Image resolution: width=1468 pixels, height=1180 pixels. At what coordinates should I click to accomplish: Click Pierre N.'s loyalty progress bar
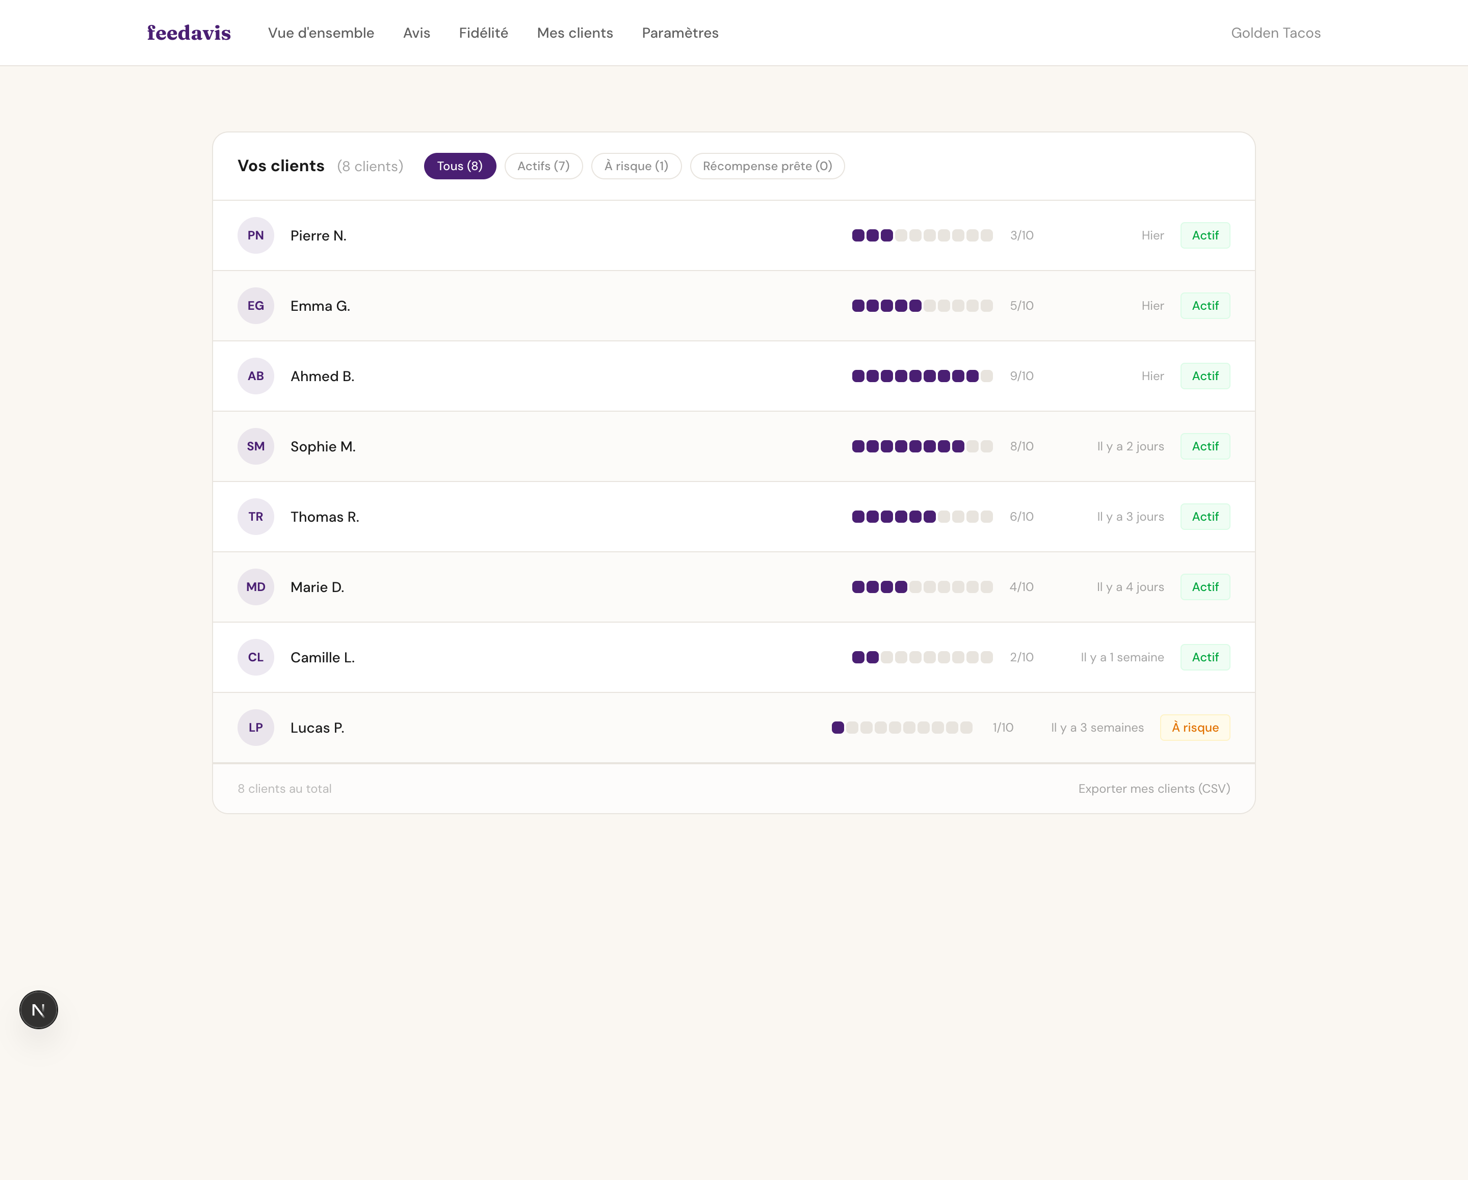pos(922,235)
